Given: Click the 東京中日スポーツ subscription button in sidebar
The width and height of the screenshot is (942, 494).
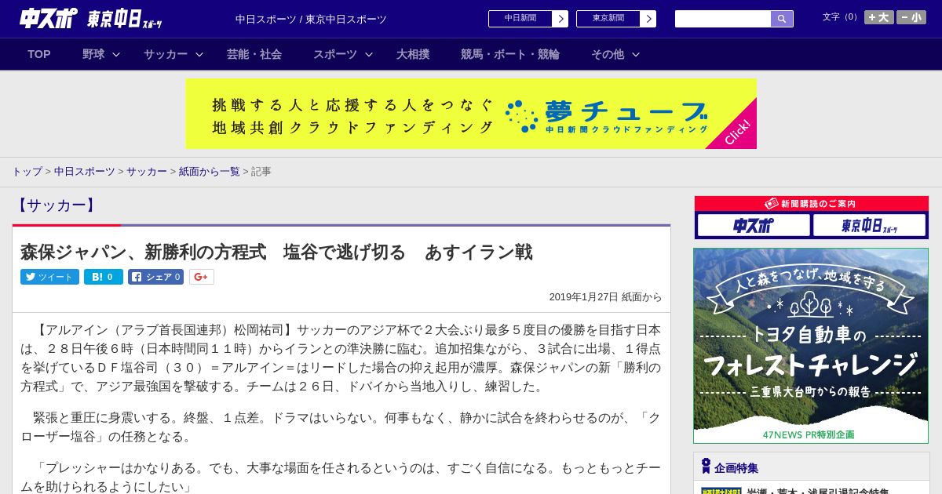Looking at the screenshot, I should 869,226.
